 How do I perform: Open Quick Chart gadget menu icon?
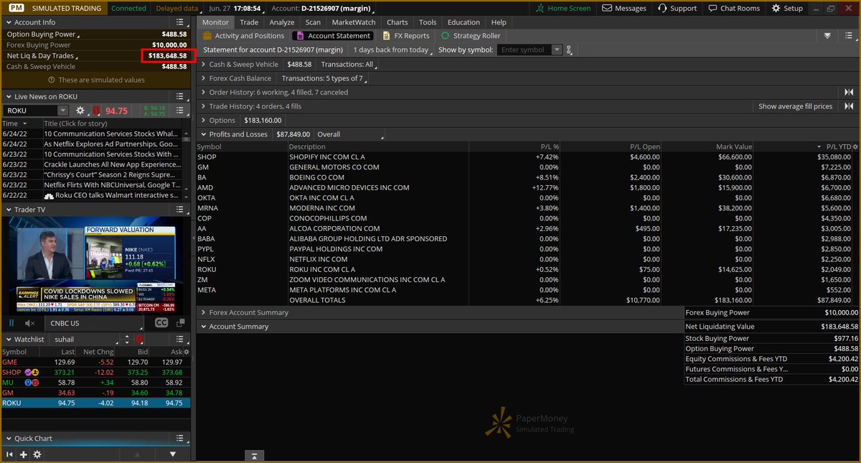[x=182, y=439]
